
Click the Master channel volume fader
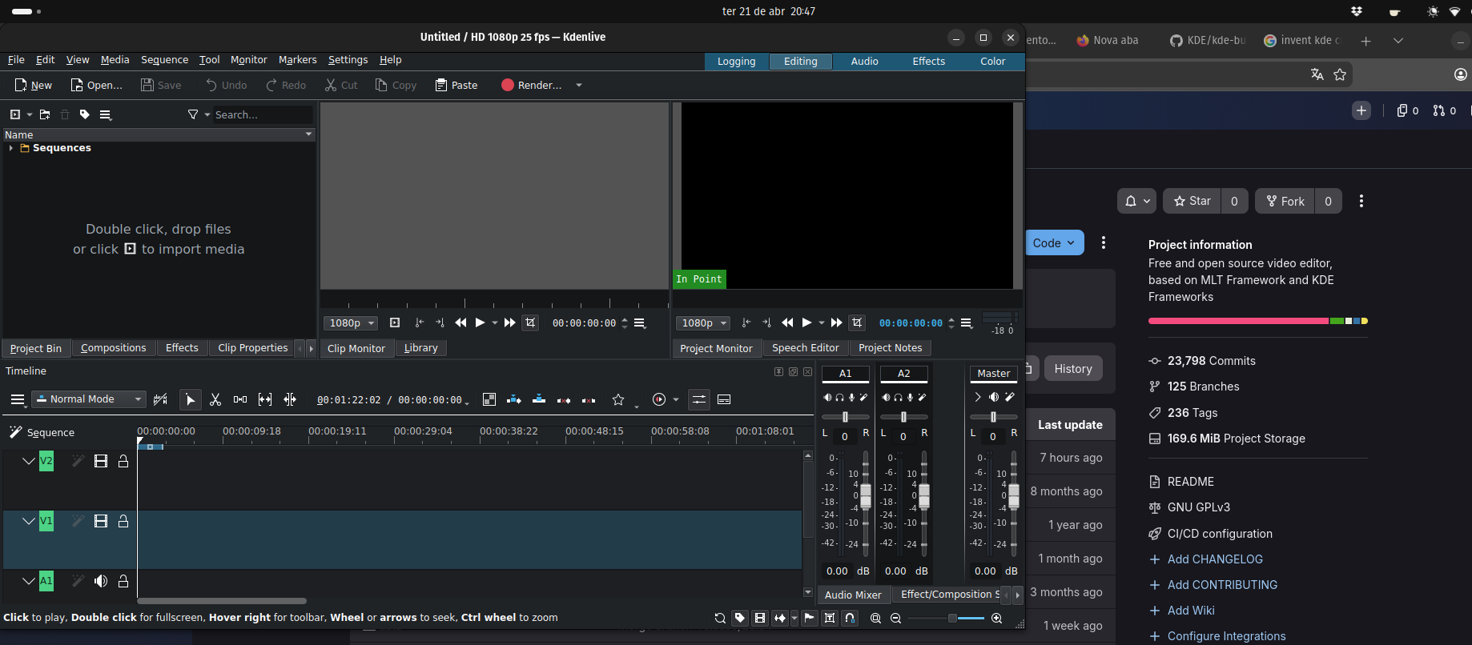(1014, 495)
